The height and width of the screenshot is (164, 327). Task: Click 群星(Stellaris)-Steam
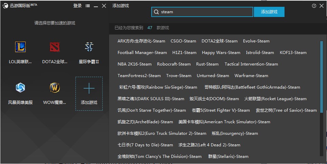click(x=228, y=157)
